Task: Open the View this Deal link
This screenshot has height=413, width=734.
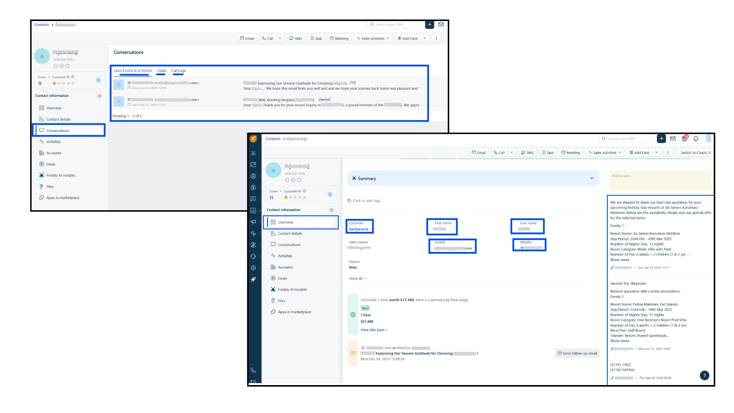Action: click(x=373, y=330)
